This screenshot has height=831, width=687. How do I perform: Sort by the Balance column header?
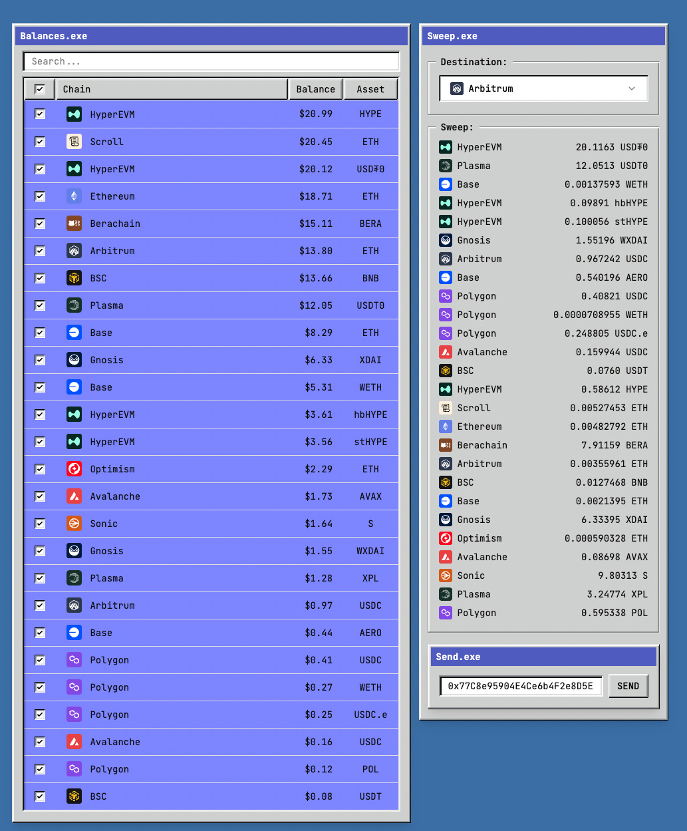pyautogui.click(x=316, y=89)
